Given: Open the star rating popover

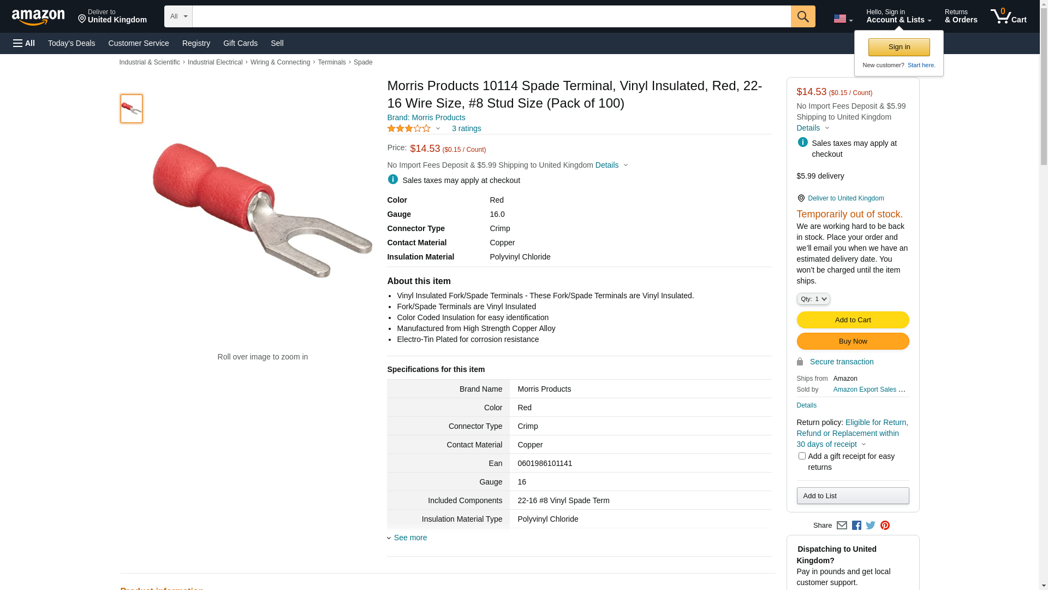Looking at the screenshot, I should click(x=413, y=129).
